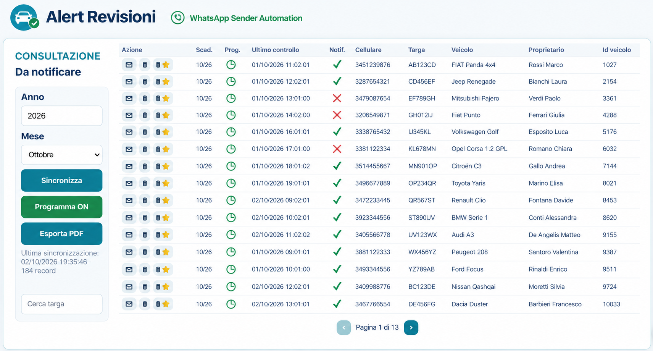This screenshot has height=351, width=653.
Task: Open envelope icon for Ferrari Giulia row
Action: [x=129, y=115]
